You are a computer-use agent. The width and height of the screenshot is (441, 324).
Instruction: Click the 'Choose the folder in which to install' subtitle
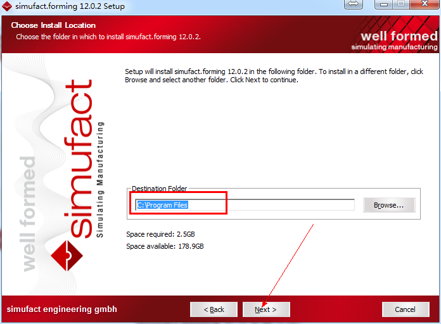108,37
